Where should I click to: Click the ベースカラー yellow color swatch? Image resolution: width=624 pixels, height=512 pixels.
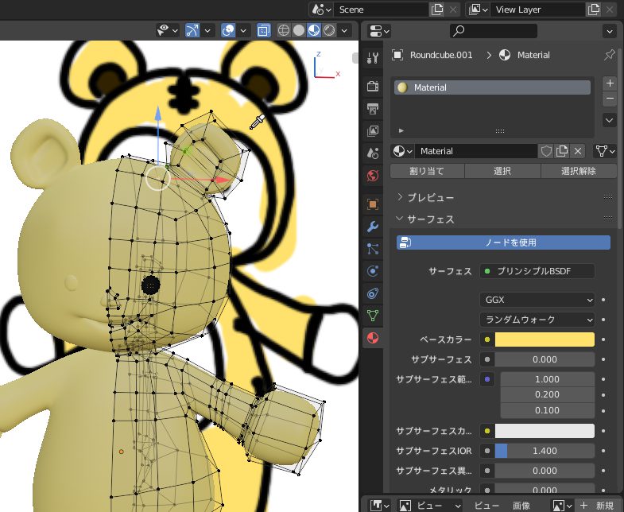coord(545,339)
